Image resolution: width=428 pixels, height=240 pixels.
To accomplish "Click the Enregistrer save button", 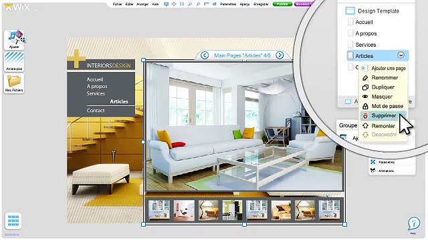I will pos(261,4).
